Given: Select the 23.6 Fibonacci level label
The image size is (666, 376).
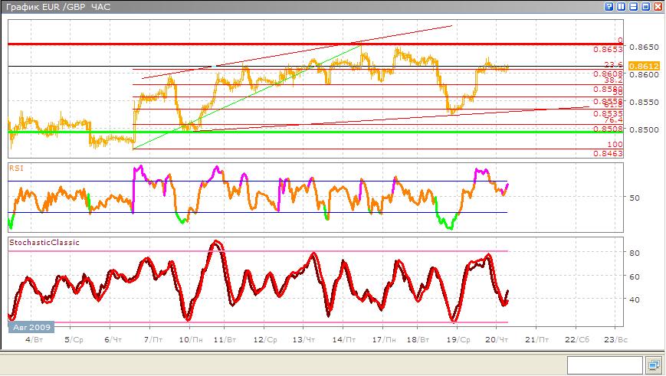Looking at the screenshot, I should [x=612, y=65].
